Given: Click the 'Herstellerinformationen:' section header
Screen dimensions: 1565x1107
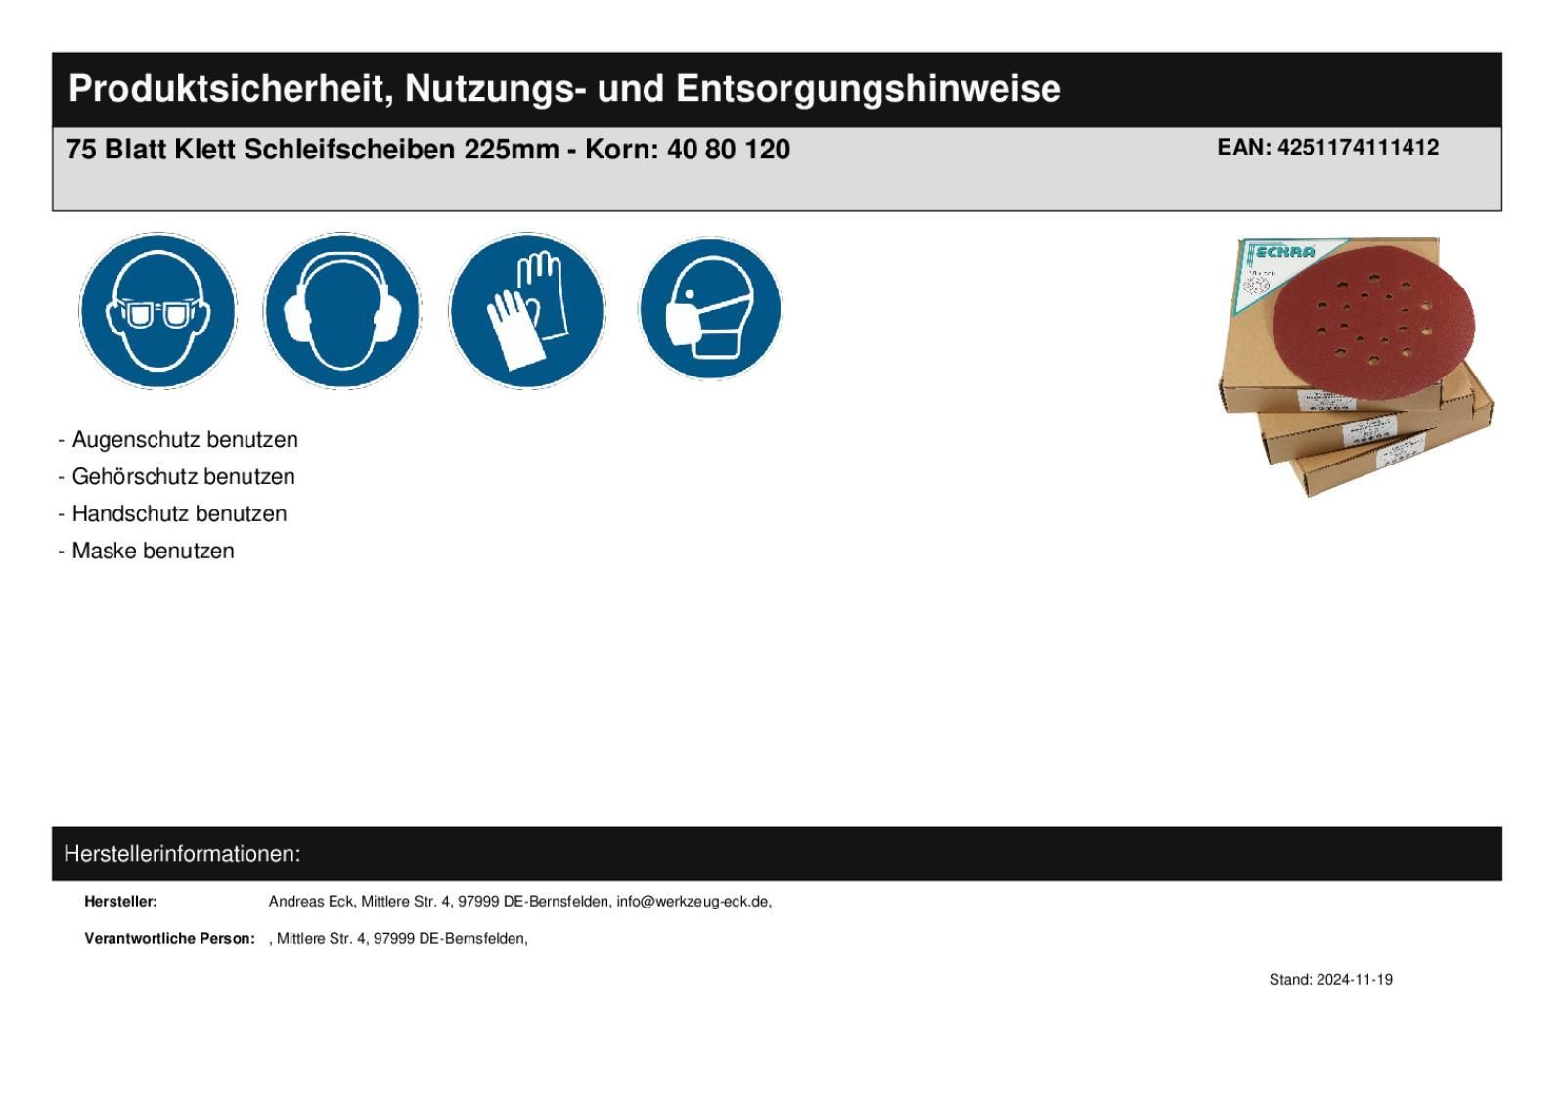Looking at the screenshot, I should [x=182, y=854].
